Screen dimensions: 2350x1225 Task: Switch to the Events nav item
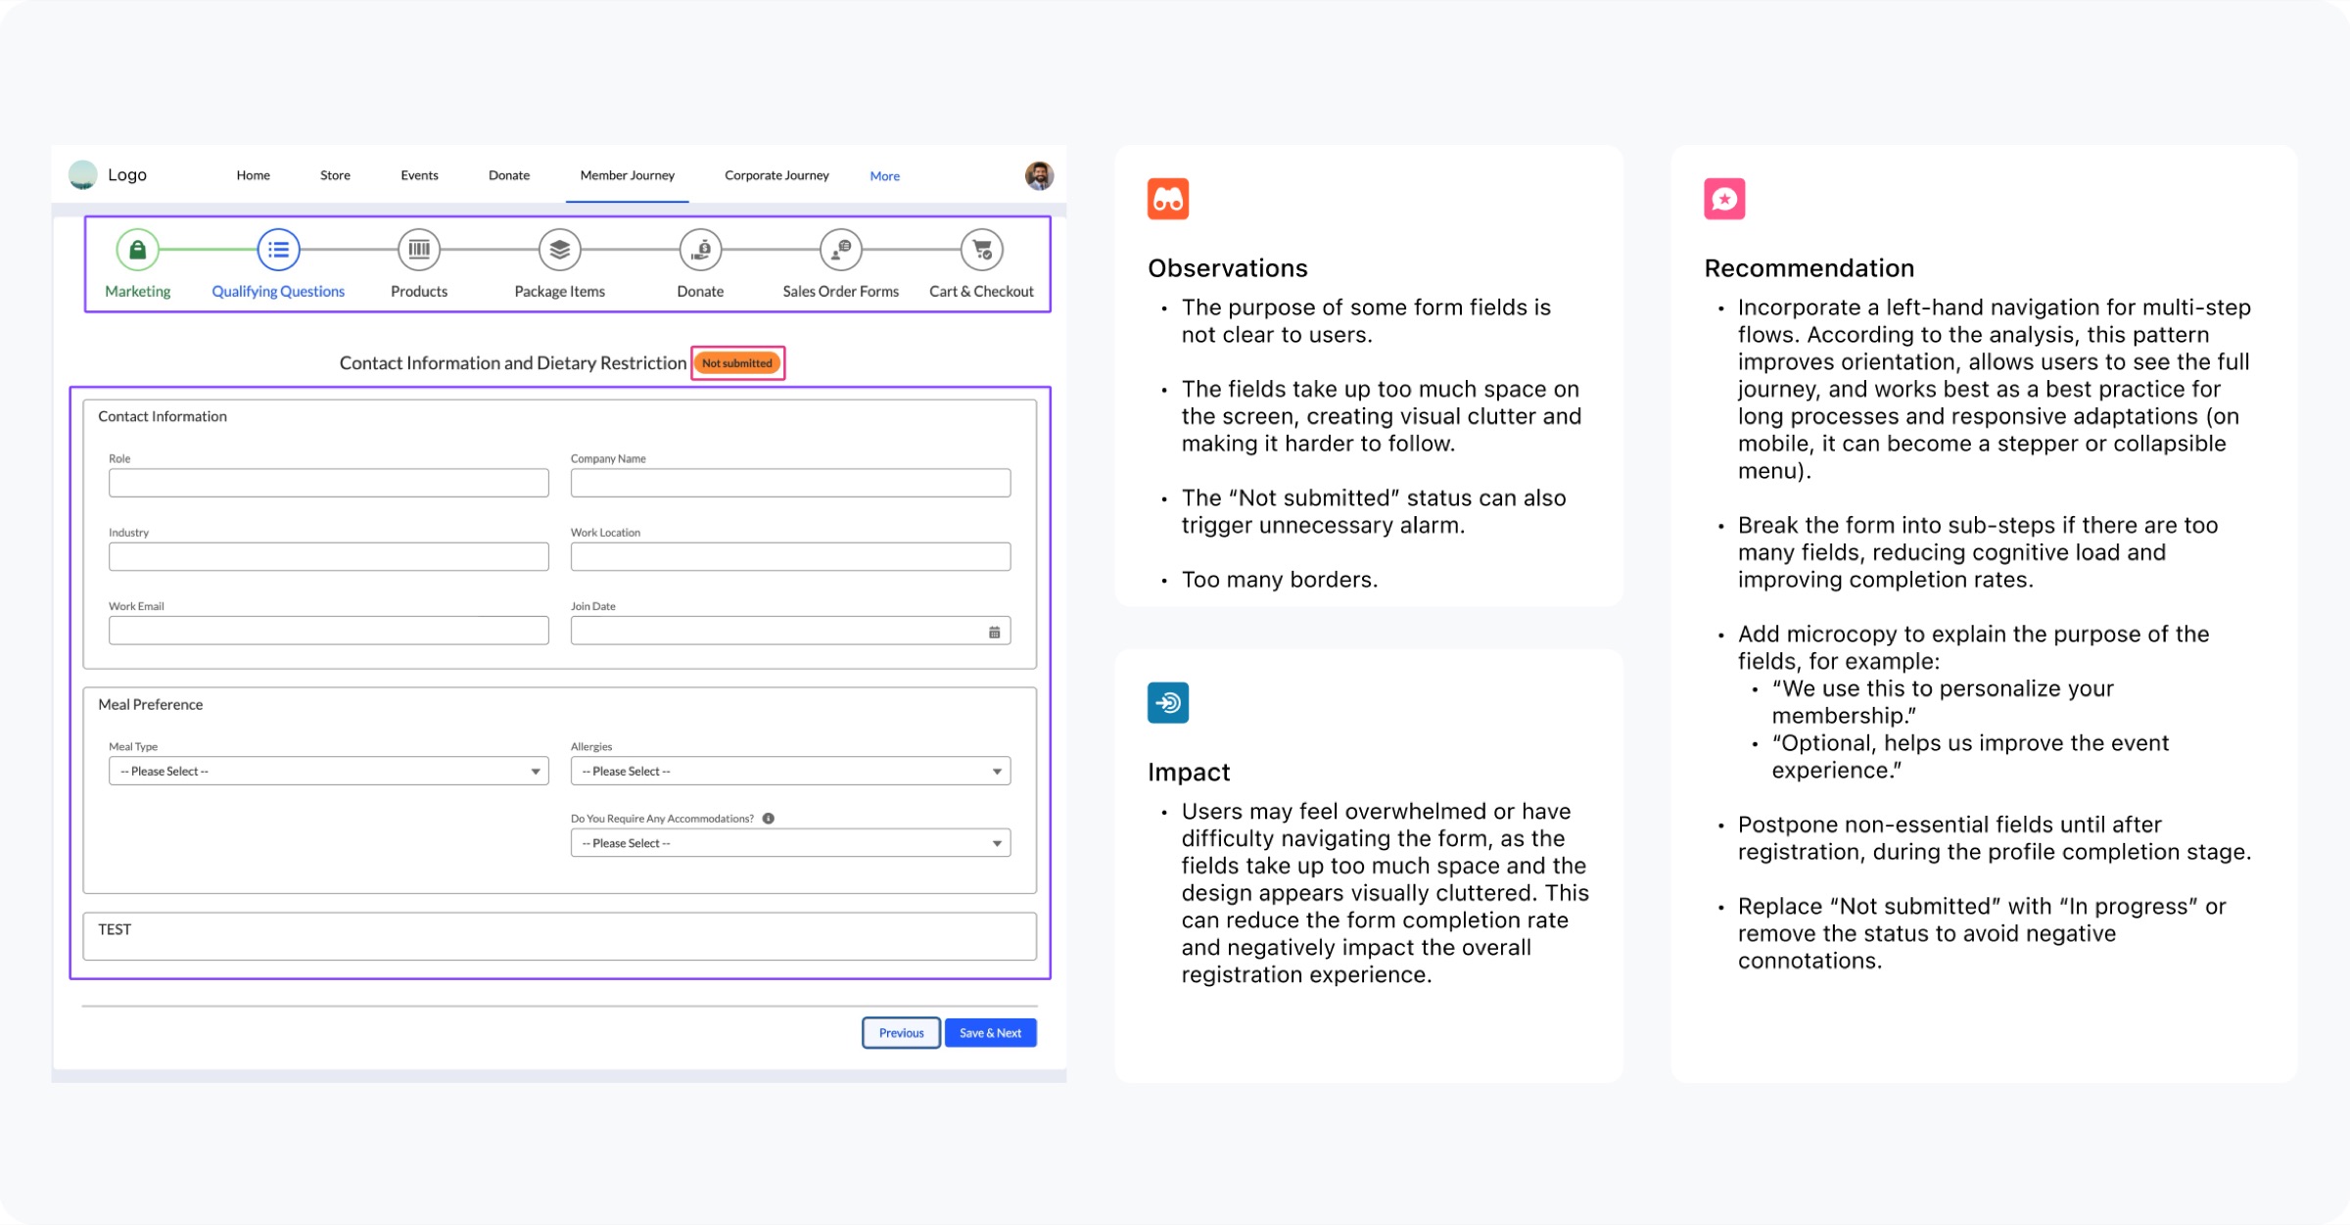(x=419, y=175)
